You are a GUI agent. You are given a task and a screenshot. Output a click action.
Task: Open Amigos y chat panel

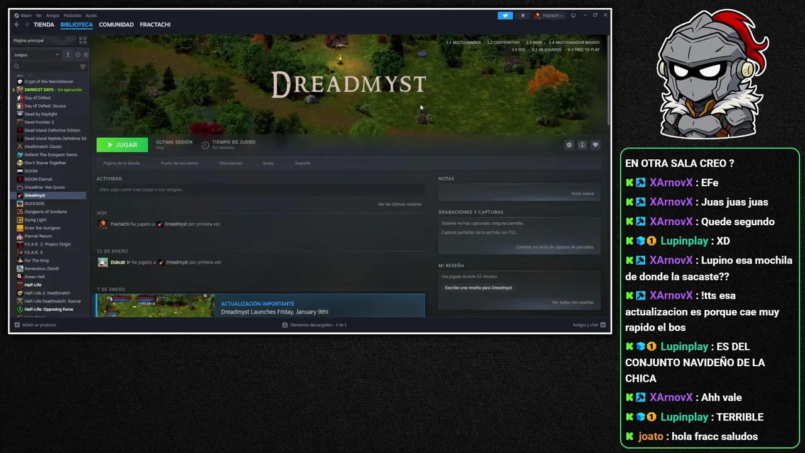tap(589, 325)
